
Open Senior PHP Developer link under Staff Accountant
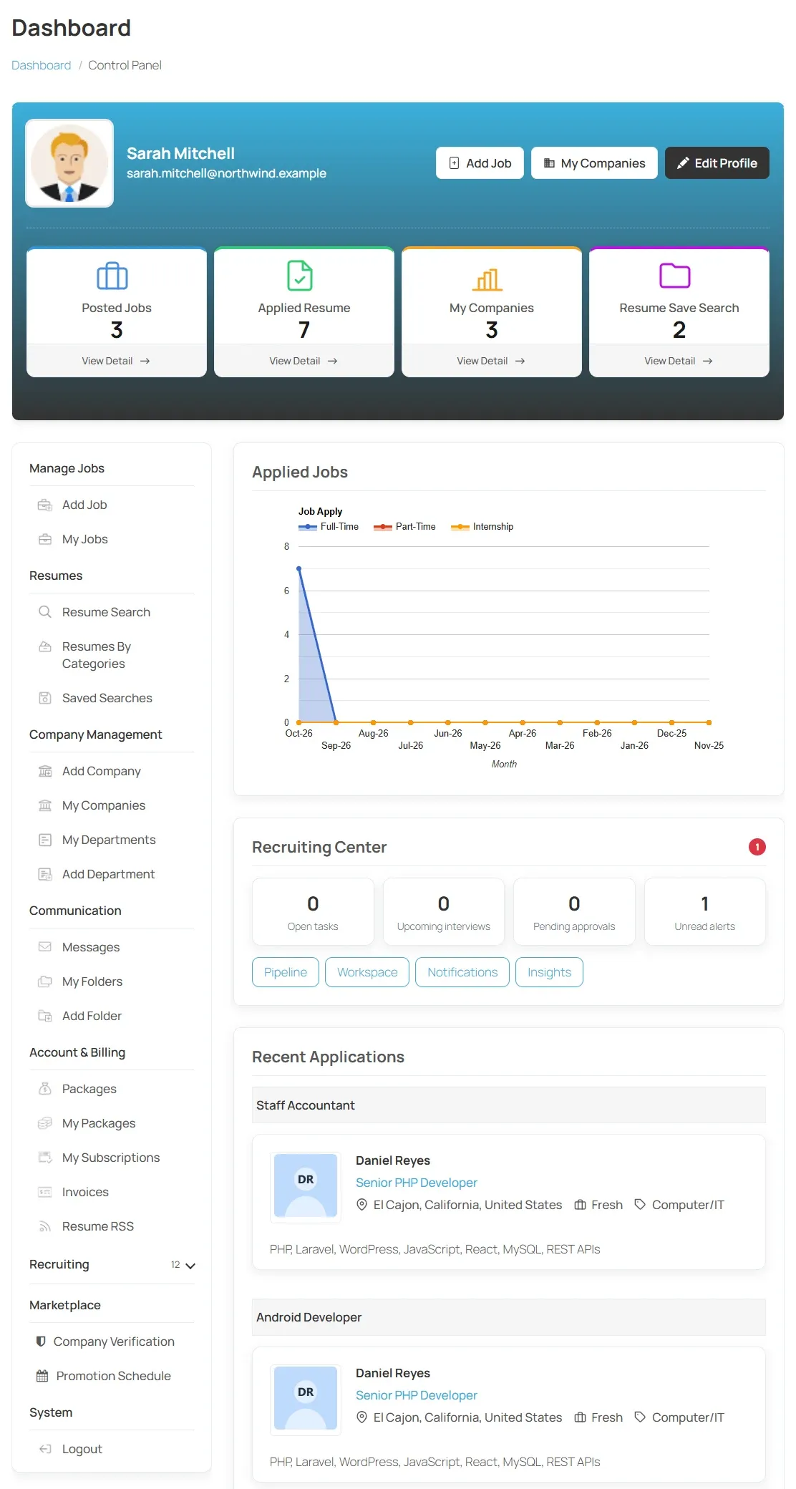(417, 1183)
